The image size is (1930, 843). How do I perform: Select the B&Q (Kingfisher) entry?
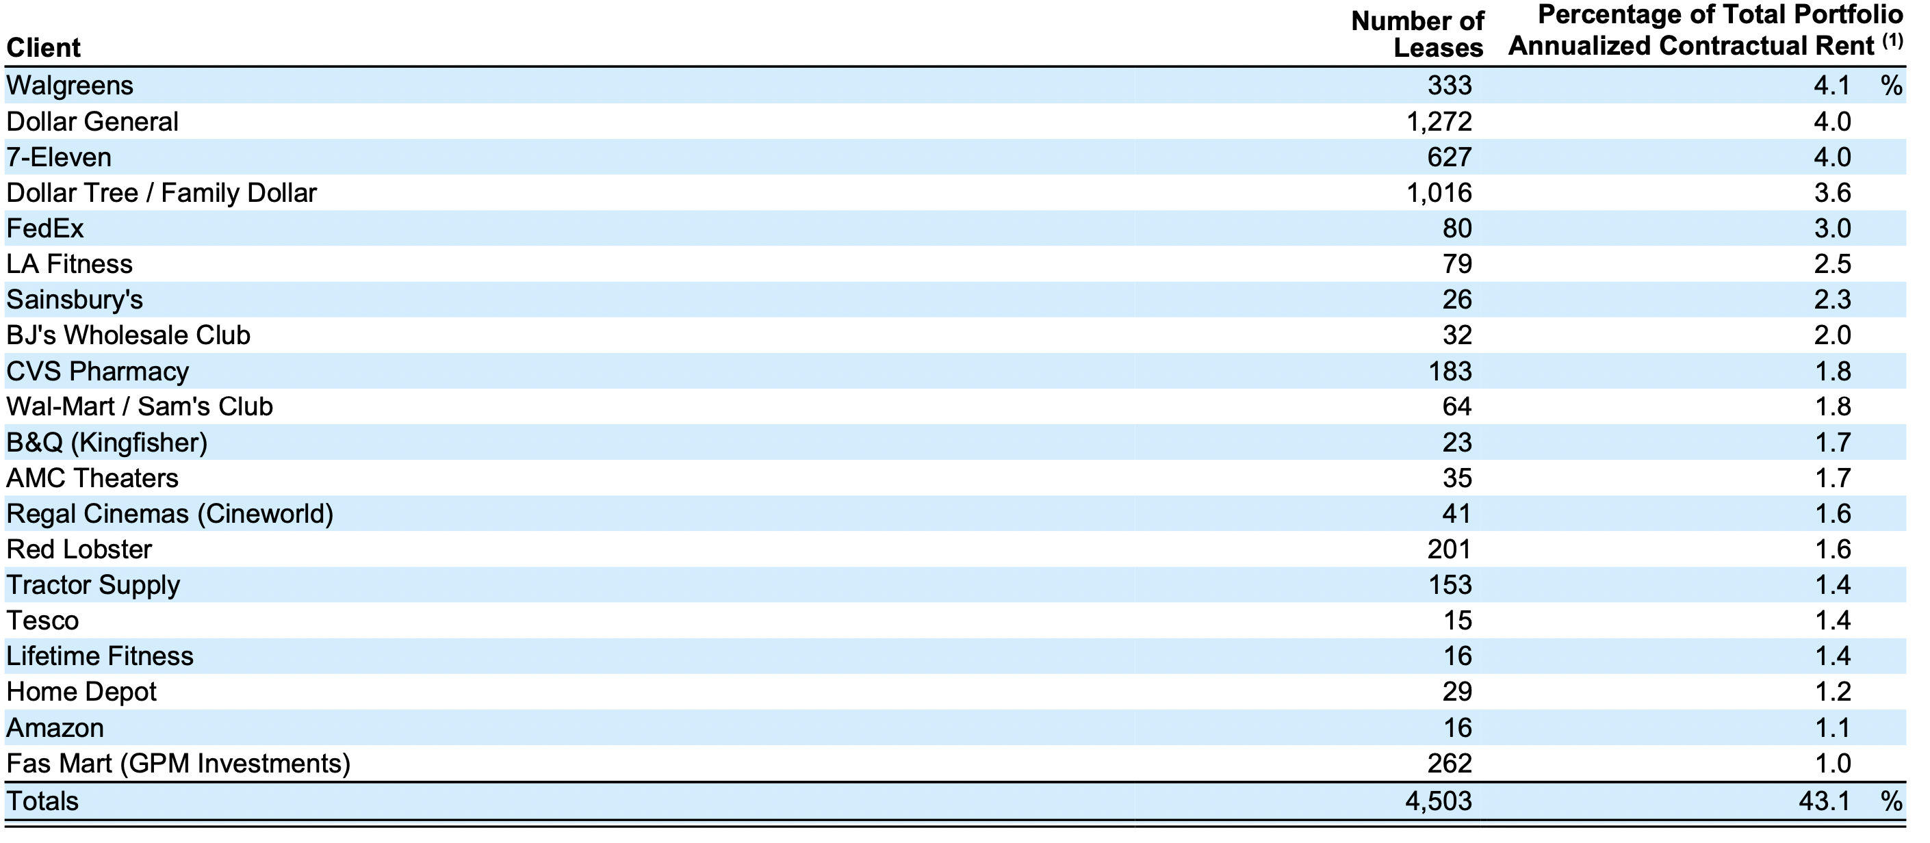click(x=106, y=442)
